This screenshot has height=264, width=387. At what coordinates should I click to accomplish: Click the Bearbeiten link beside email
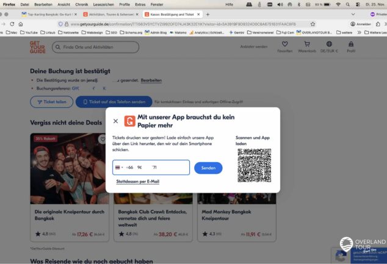[x=151, y=80]
